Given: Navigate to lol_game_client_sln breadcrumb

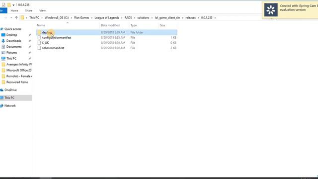Looking at the screenshot, I should [167, 18].
